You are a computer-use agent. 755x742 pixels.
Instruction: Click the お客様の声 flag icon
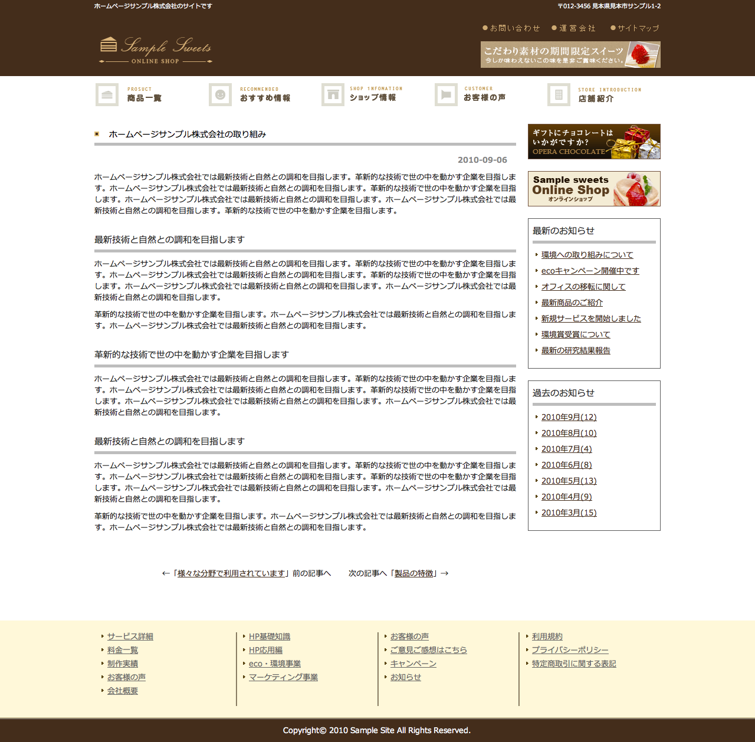coord(446,95)
